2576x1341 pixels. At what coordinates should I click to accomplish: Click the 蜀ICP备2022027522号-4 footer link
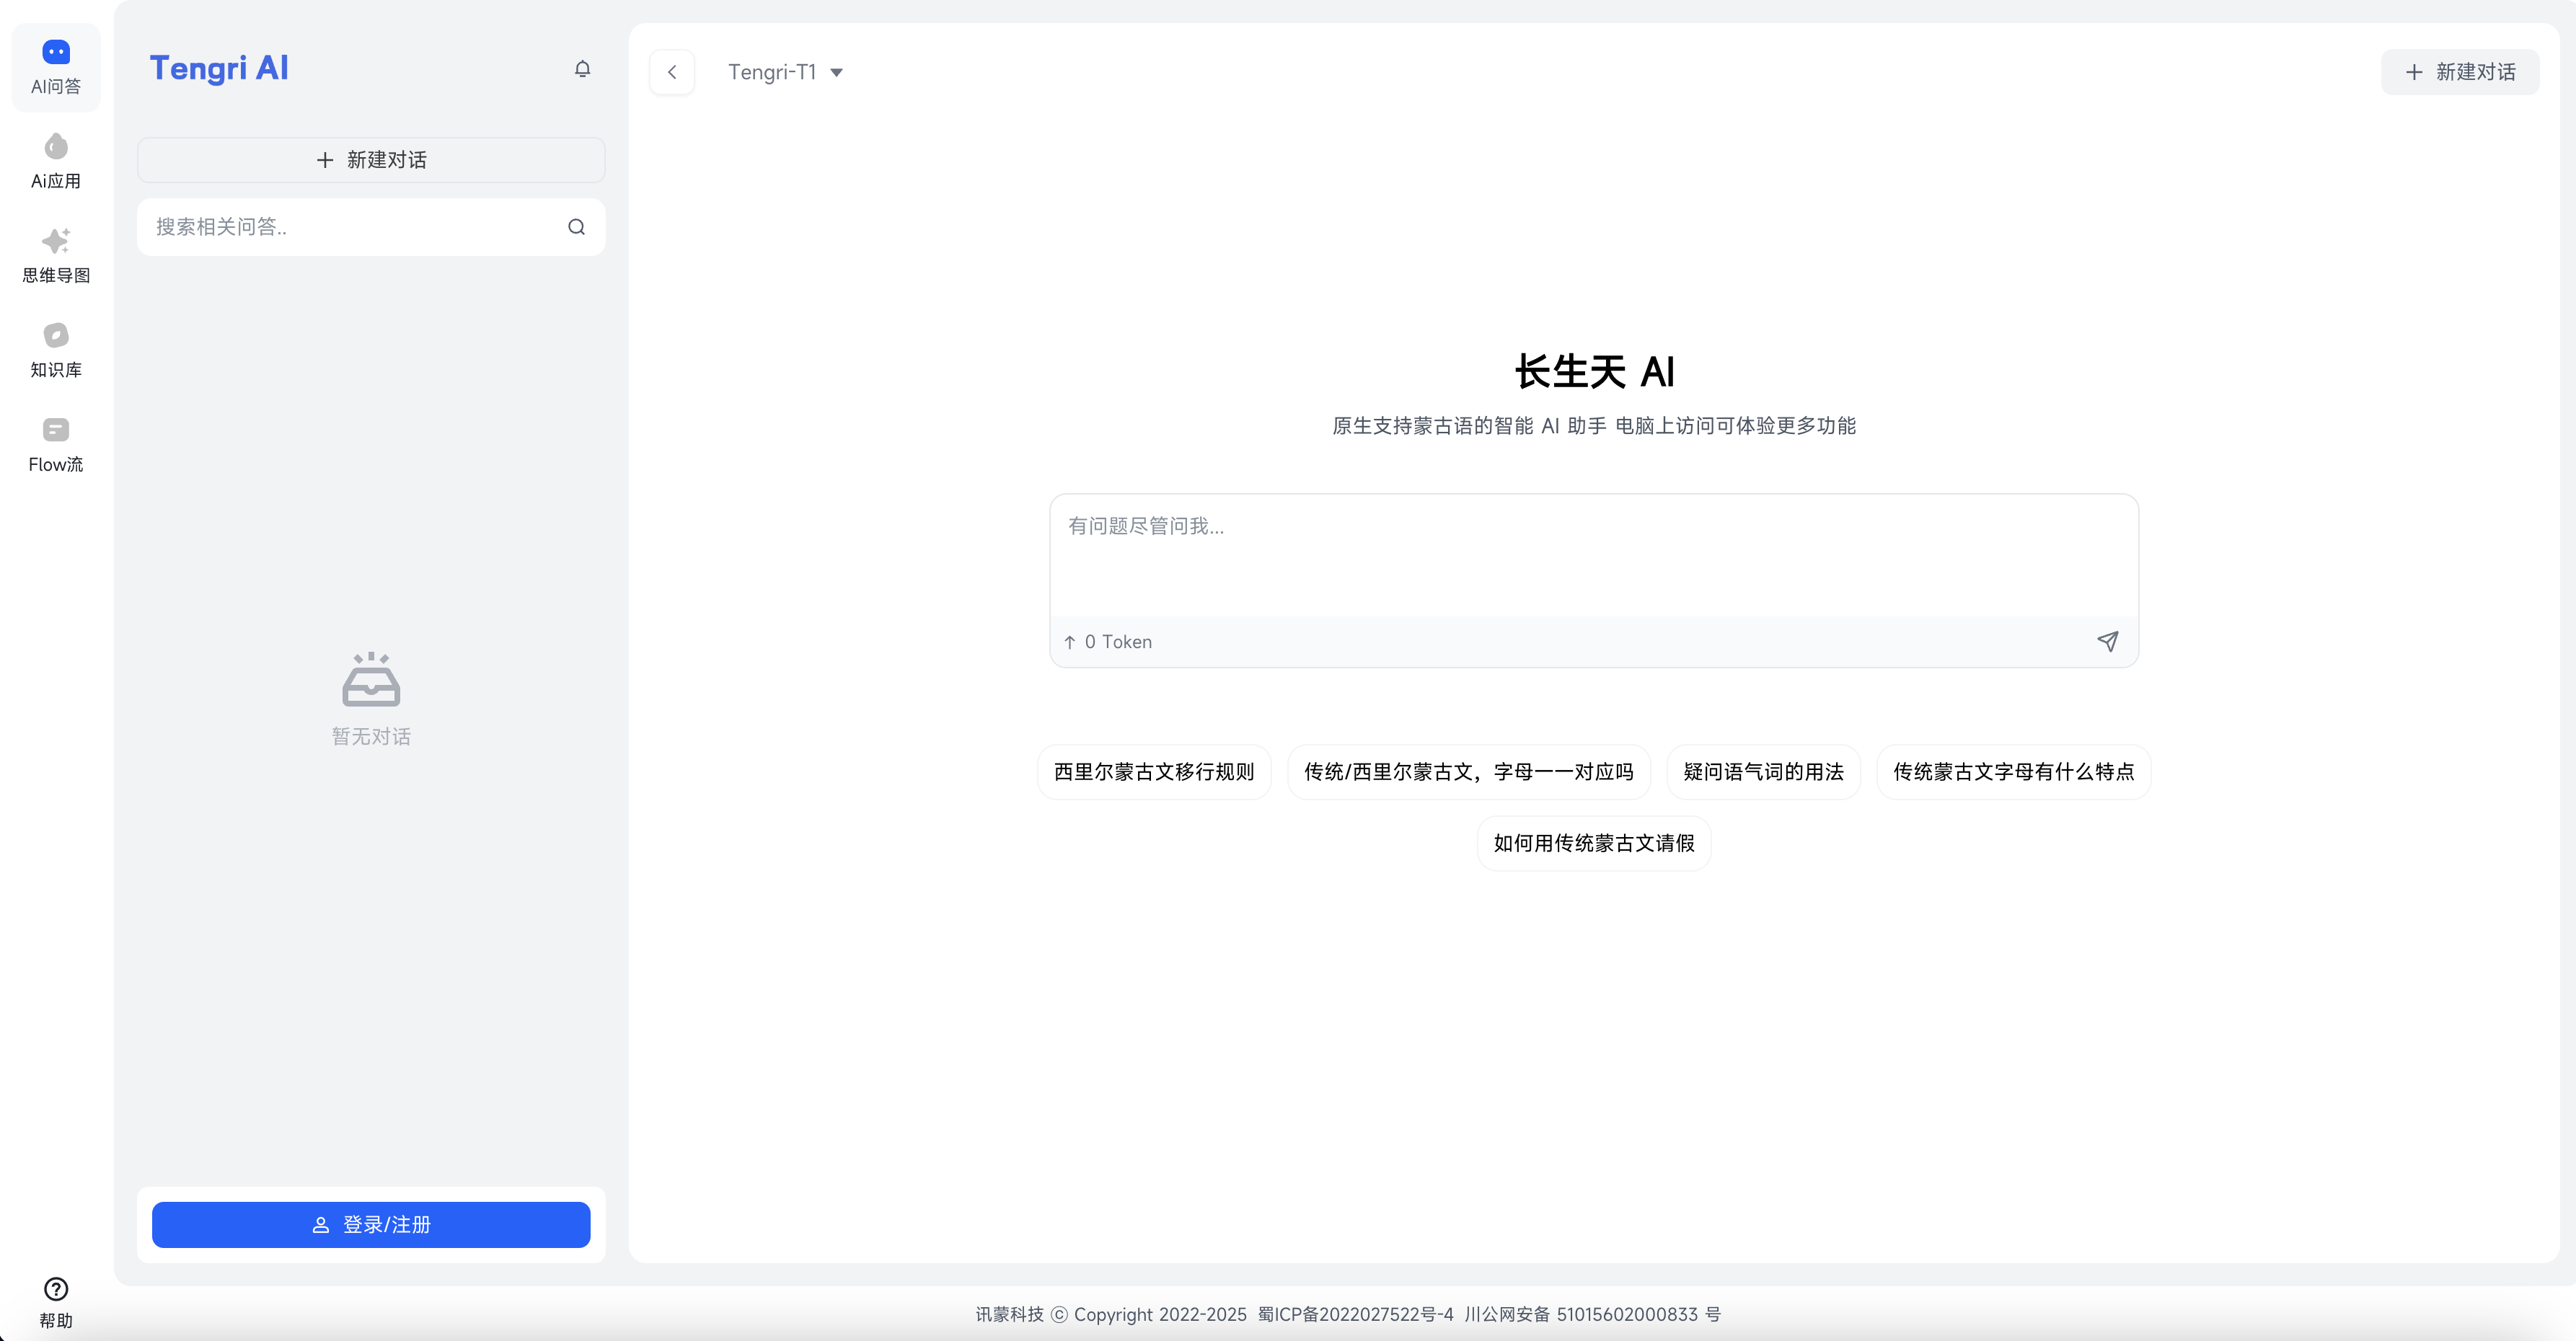(1353, 1314)
